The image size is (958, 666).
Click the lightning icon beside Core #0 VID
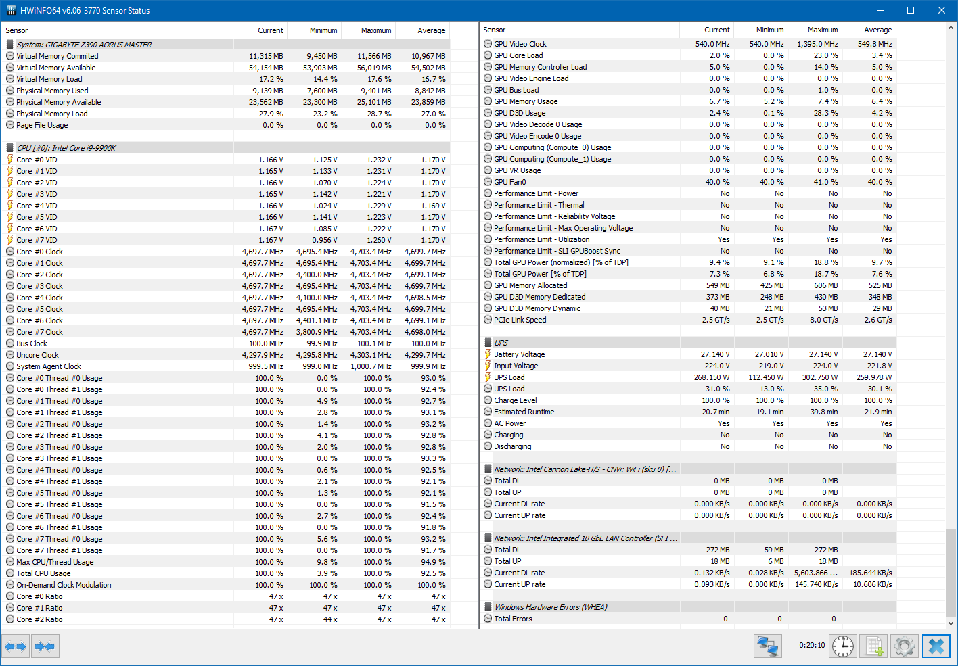click(10, 160)
